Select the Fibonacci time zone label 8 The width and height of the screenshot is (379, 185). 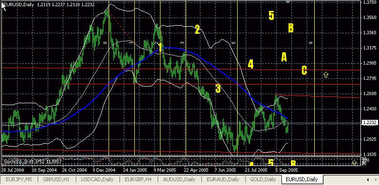tap(311, 43)
